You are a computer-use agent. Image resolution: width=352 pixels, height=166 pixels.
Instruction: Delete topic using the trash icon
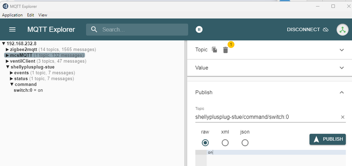226,50
